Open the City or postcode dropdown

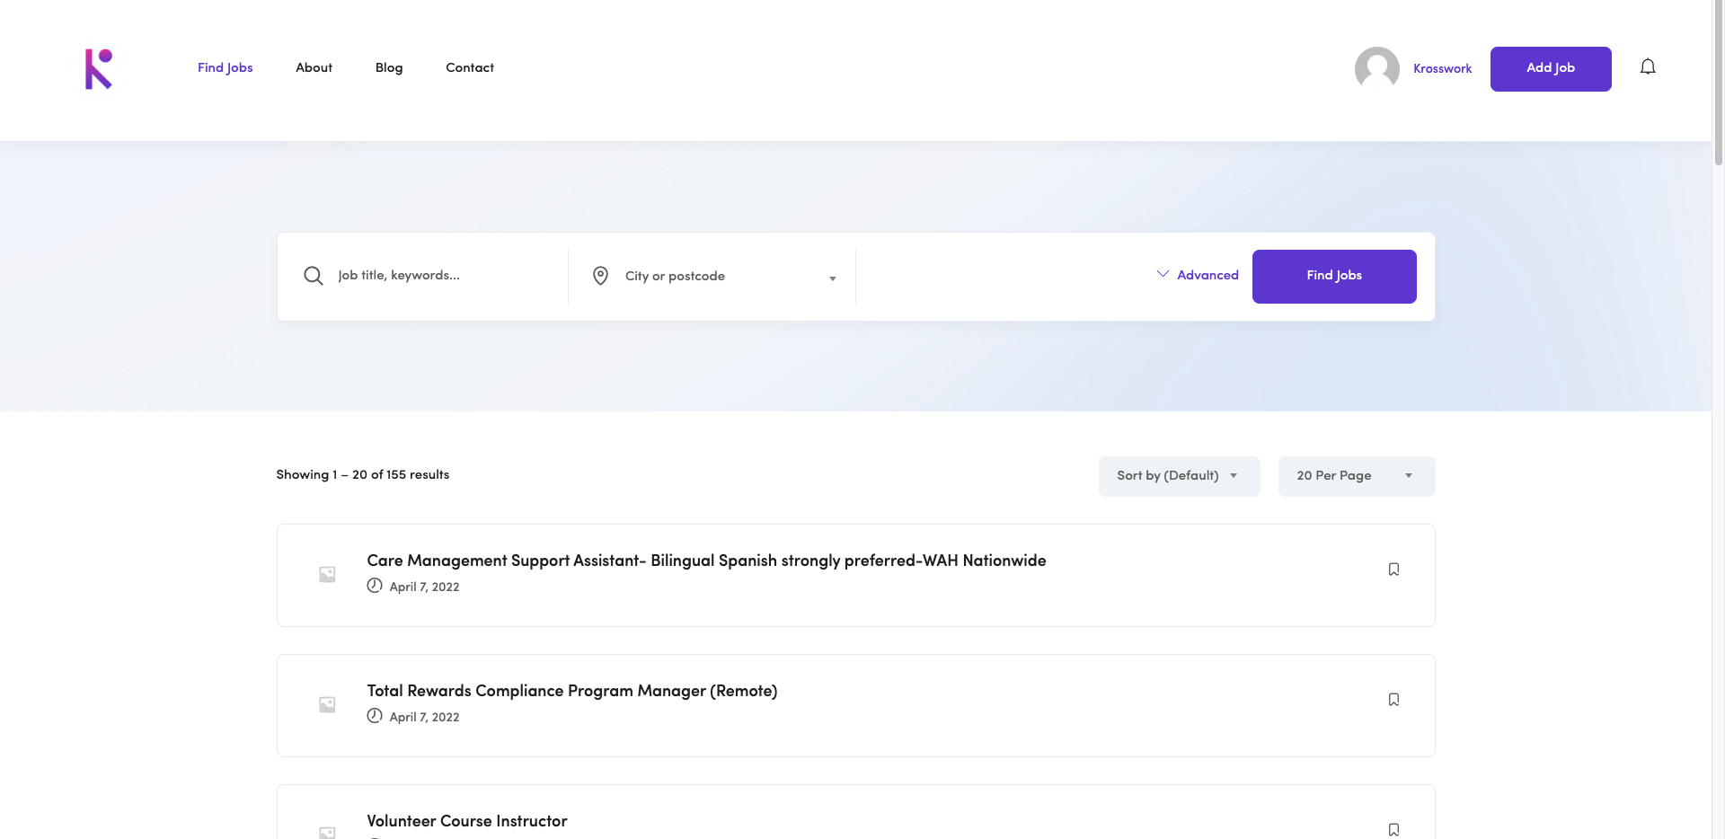(730, 277)
